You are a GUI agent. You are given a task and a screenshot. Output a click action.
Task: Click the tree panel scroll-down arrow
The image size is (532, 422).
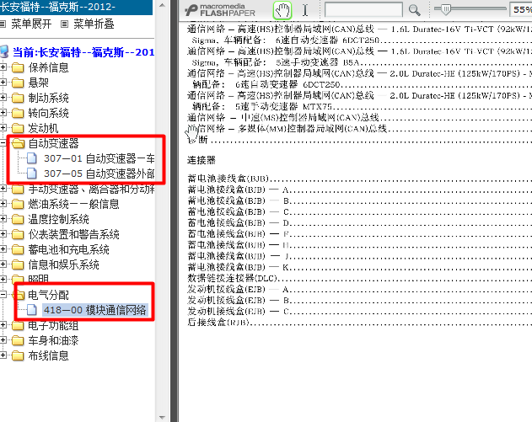coord(162,417)
